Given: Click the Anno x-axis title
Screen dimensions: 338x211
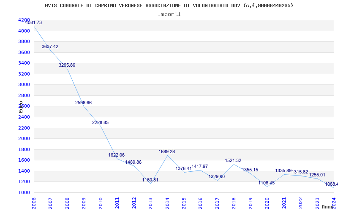Looking at the screenshot, I should 328,207.
